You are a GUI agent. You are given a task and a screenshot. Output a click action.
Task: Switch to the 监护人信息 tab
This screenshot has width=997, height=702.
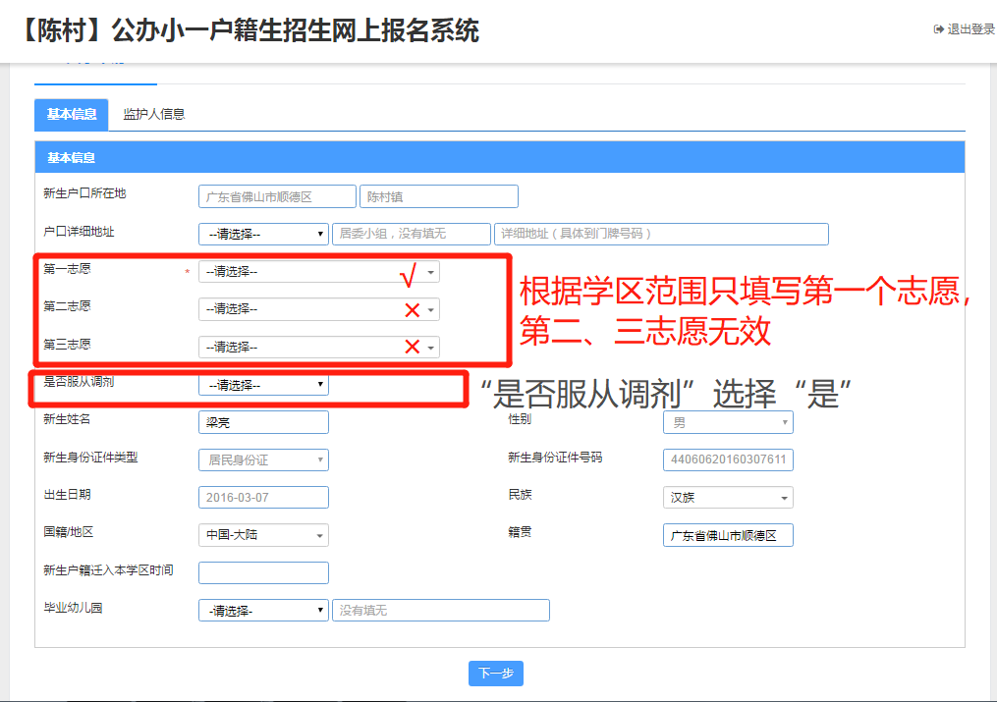coord(153,114)
